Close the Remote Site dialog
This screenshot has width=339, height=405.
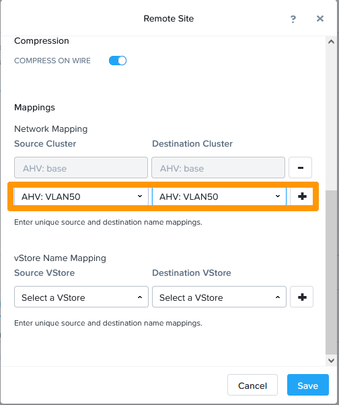320,19
